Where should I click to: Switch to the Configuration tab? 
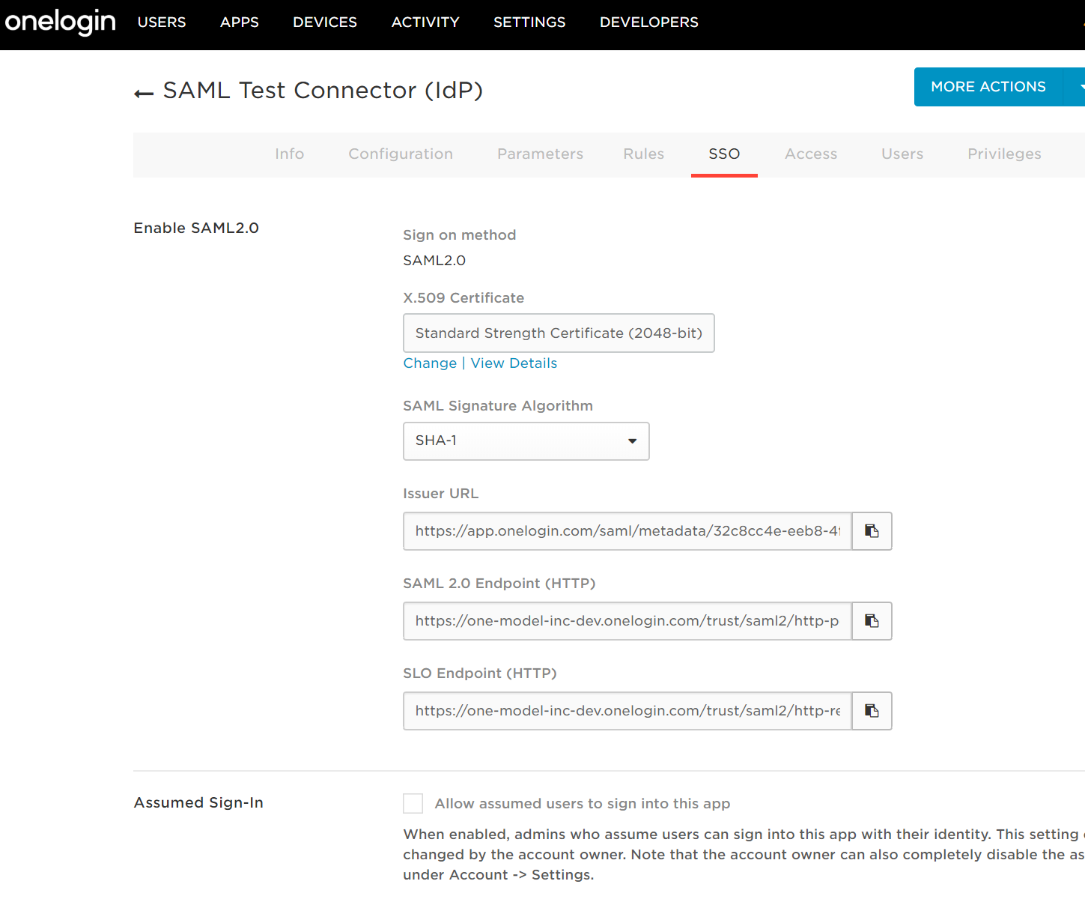(401, 154)
